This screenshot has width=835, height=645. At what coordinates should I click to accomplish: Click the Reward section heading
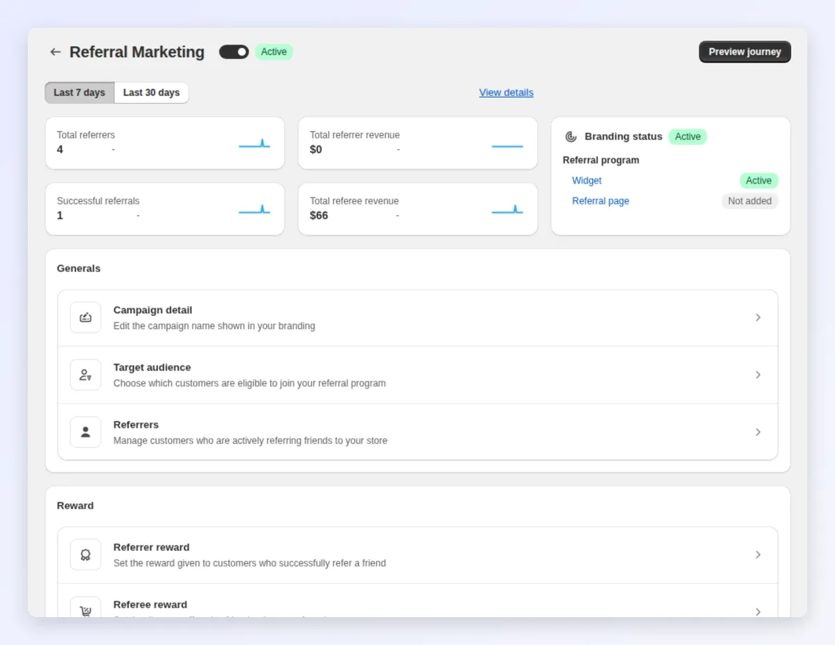point(75,506)
